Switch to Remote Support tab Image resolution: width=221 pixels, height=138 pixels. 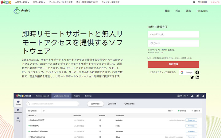coord(42,96)
